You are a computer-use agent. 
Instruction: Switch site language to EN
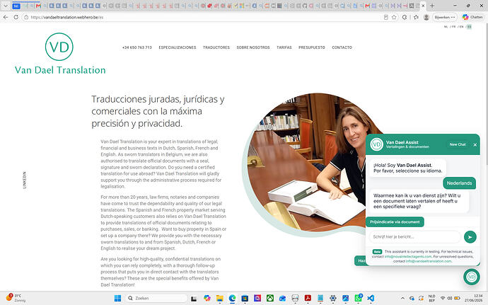click(x=461, y=27)
